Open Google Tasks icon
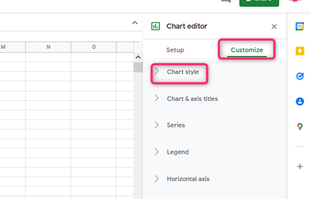 click(300, 76)
